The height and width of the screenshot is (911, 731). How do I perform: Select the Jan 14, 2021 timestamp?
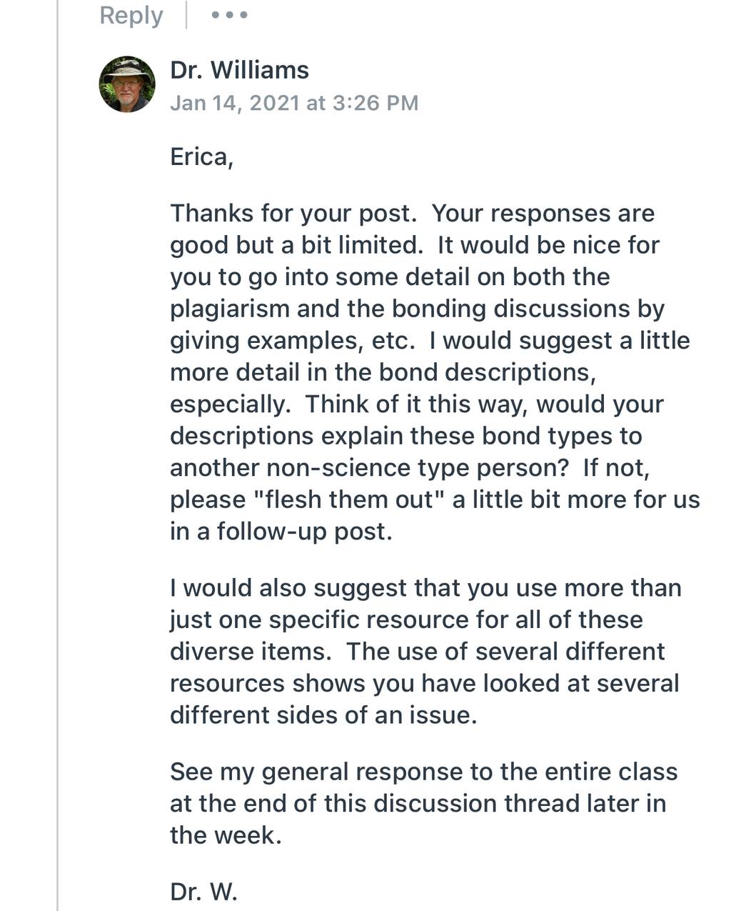tap(294, 103)
